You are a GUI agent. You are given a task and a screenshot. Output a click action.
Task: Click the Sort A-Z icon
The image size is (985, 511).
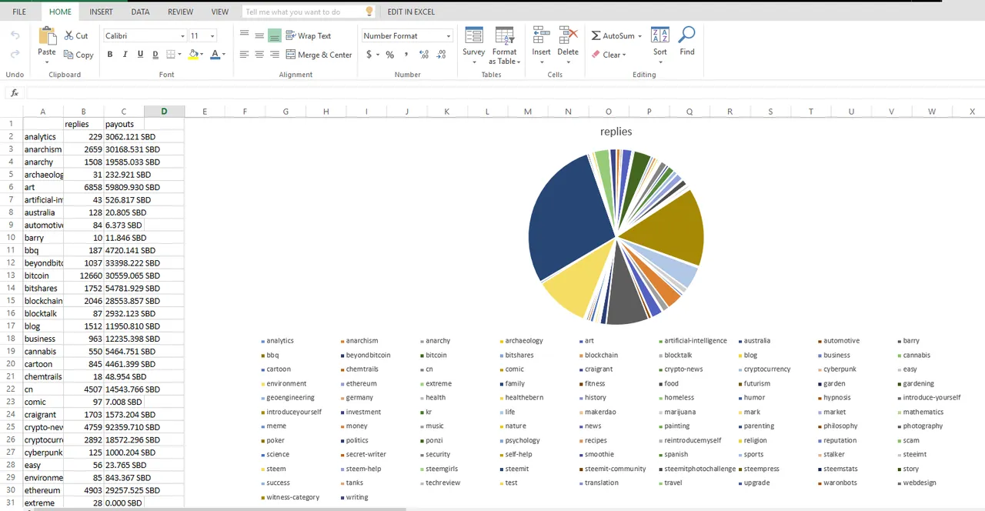(x=660, y=36)
